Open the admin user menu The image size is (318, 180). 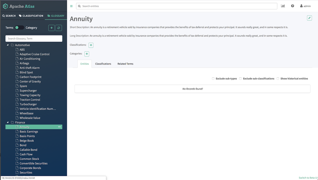point(306,6)
